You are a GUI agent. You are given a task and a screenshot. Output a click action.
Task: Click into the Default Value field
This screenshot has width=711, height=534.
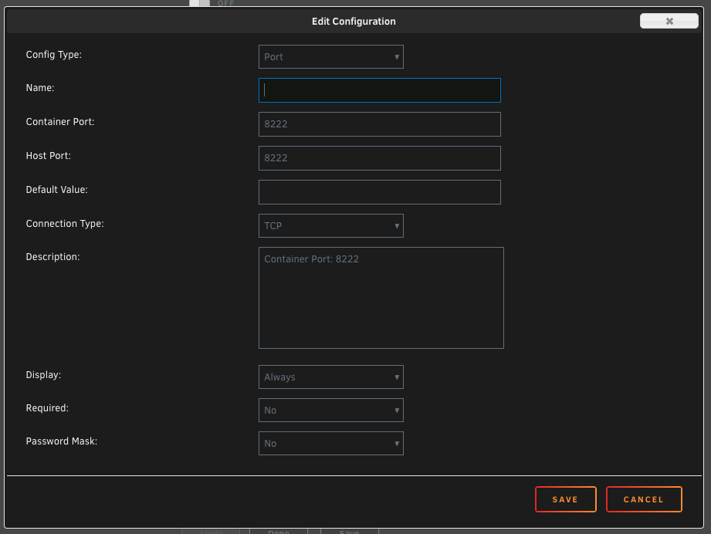[380, 192]
